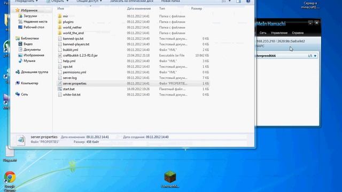The height and width of the screenshot is (192, 342).
Task: Select the file name server.log
Action: point(69,78)
